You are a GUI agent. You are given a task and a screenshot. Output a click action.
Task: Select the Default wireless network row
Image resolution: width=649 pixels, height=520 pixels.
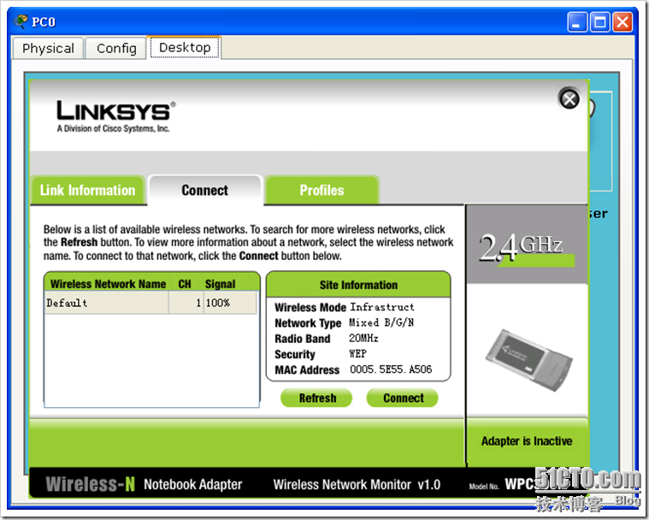tap(150, 303)
